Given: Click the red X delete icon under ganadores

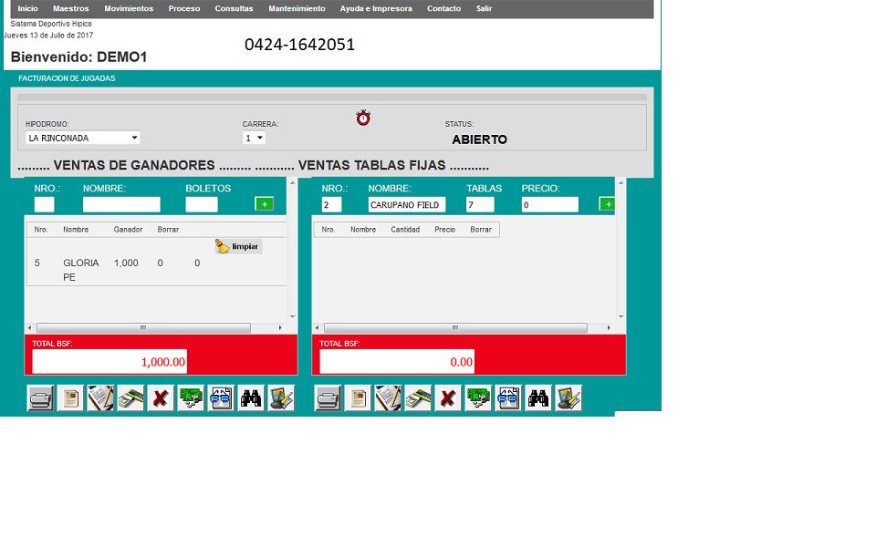Looking at the screenshot, I should 161,397.
